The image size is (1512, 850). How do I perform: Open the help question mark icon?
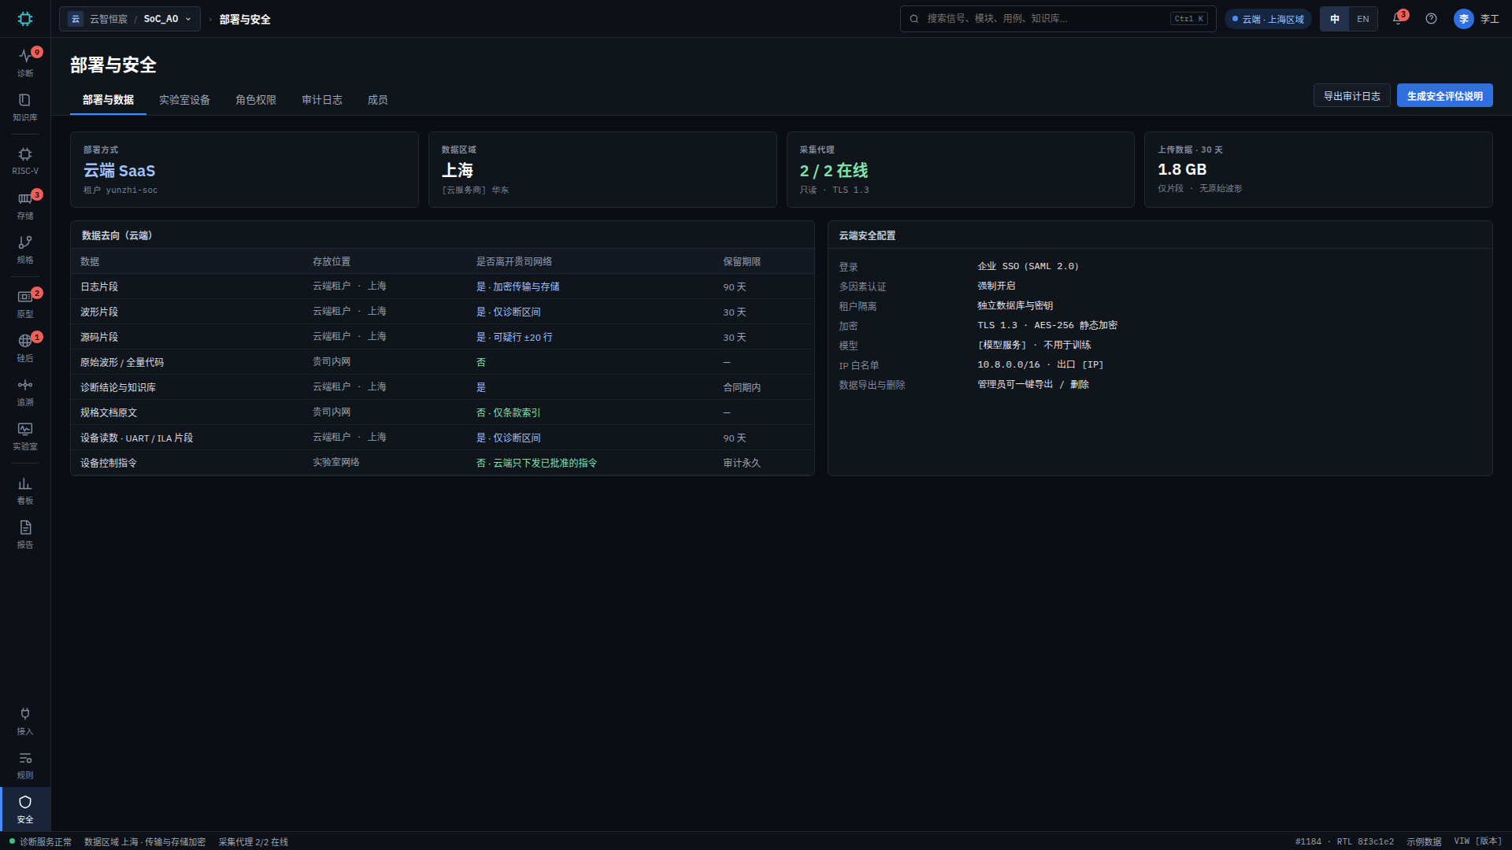tap(1431, 19)
